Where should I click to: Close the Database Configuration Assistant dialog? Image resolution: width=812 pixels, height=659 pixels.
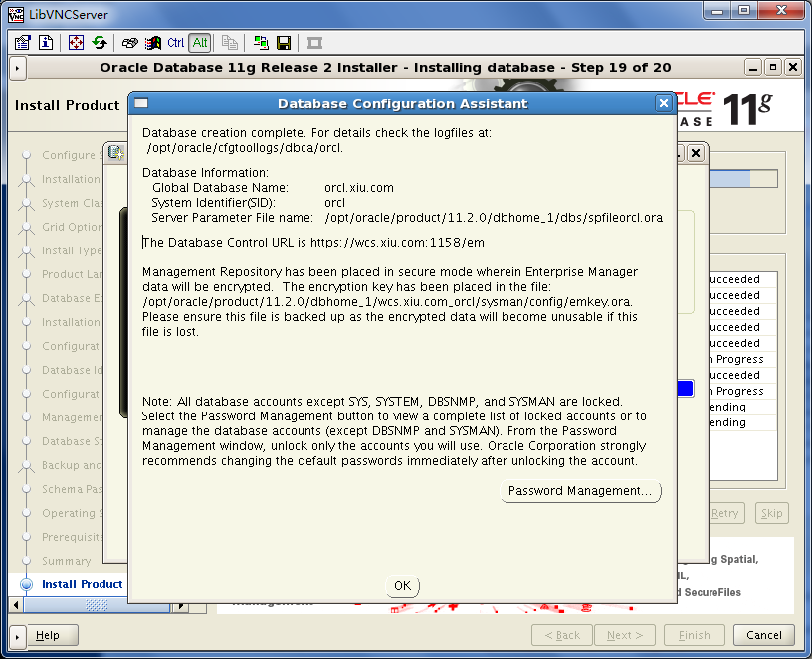pyautogui.click(x=663, y=104)
